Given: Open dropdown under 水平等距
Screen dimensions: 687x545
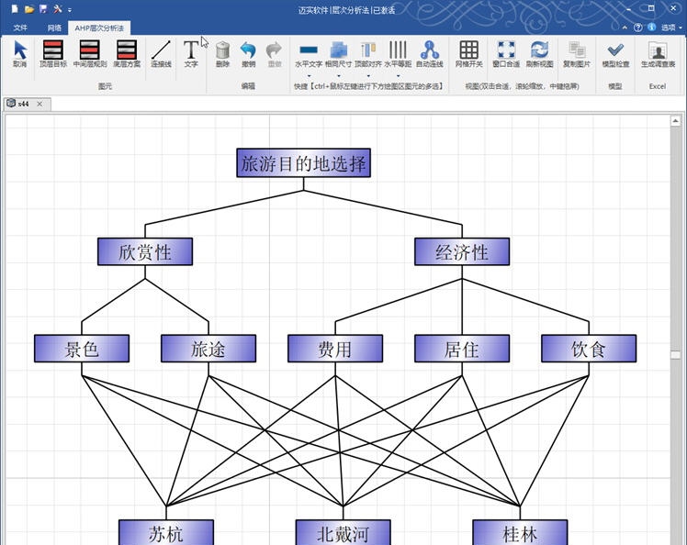Looking at the screenshot, I should [399, 76].
